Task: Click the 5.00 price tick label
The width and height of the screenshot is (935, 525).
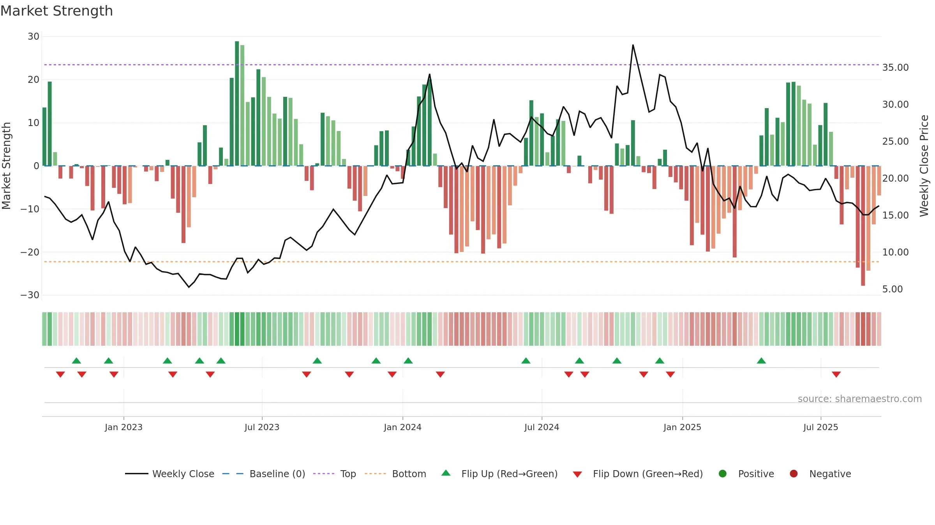Action: coord(892,289)
